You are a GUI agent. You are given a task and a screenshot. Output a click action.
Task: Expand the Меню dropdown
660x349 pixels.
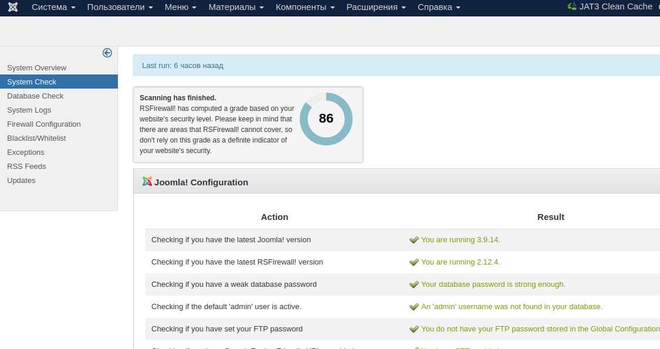pyautogui.click(x=181, y=7)
